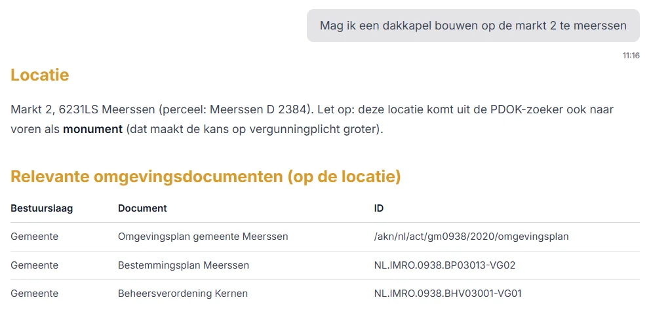Click the NL.IMRO.0938.BHV03001-VG01 ID
The image size is (651, 323).
tap(448, 294)
